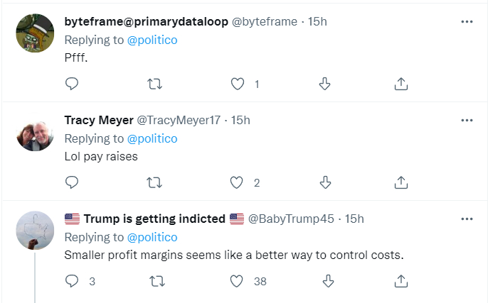Open @BabyTrump45 handle link
Screen dimensions: 488x303
point(291,219)
